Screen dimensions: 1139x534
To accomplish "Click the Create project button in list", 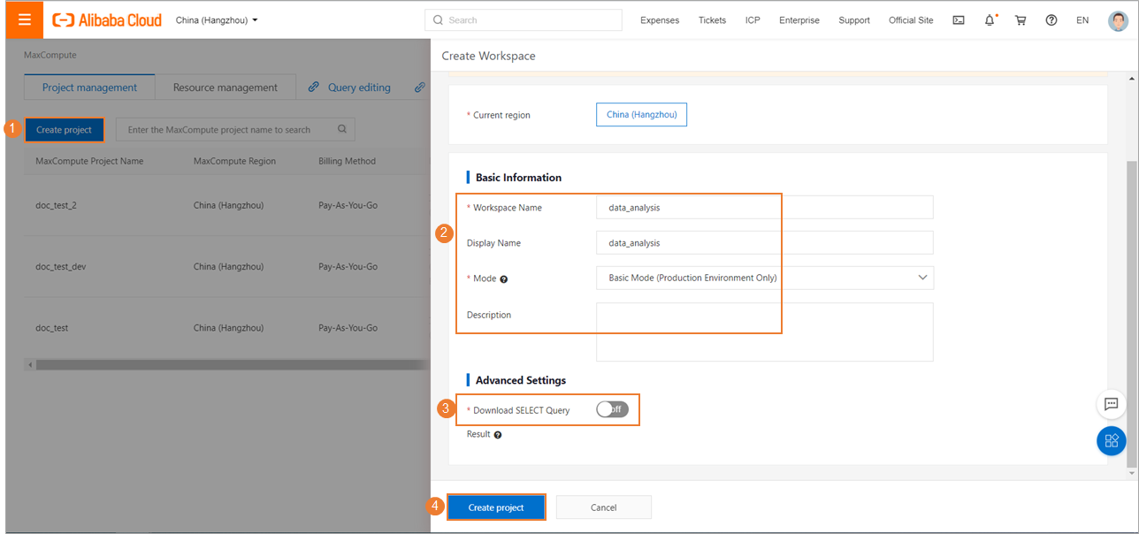I will [x=65, y=129].
